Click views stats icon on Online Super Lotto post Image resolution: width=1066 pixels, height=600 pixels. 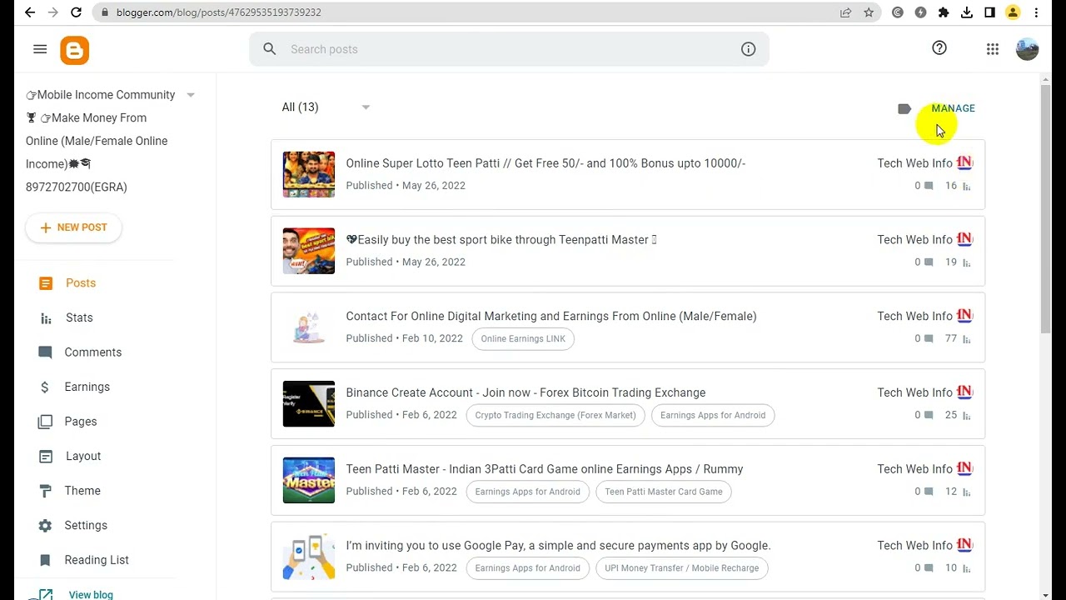coord(967,186)
